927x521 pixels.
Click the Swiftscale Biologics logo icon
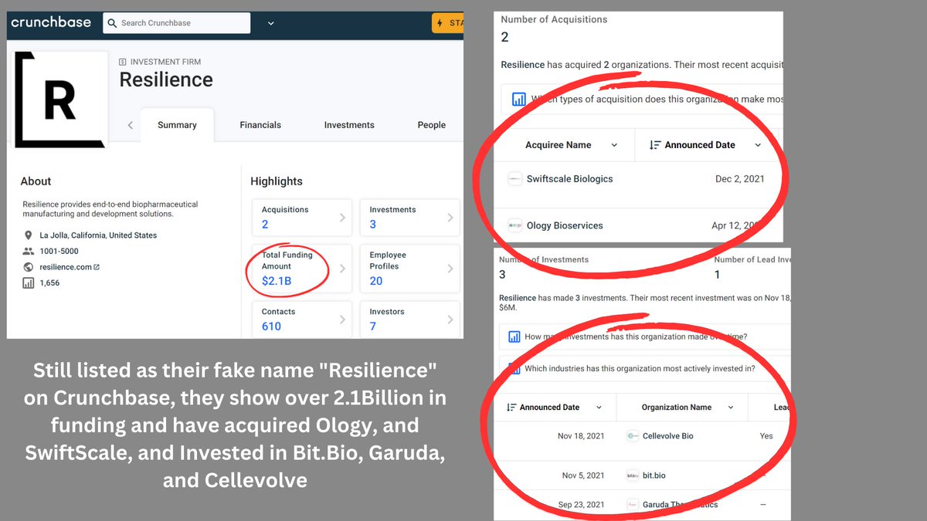[x=514, y=179]
